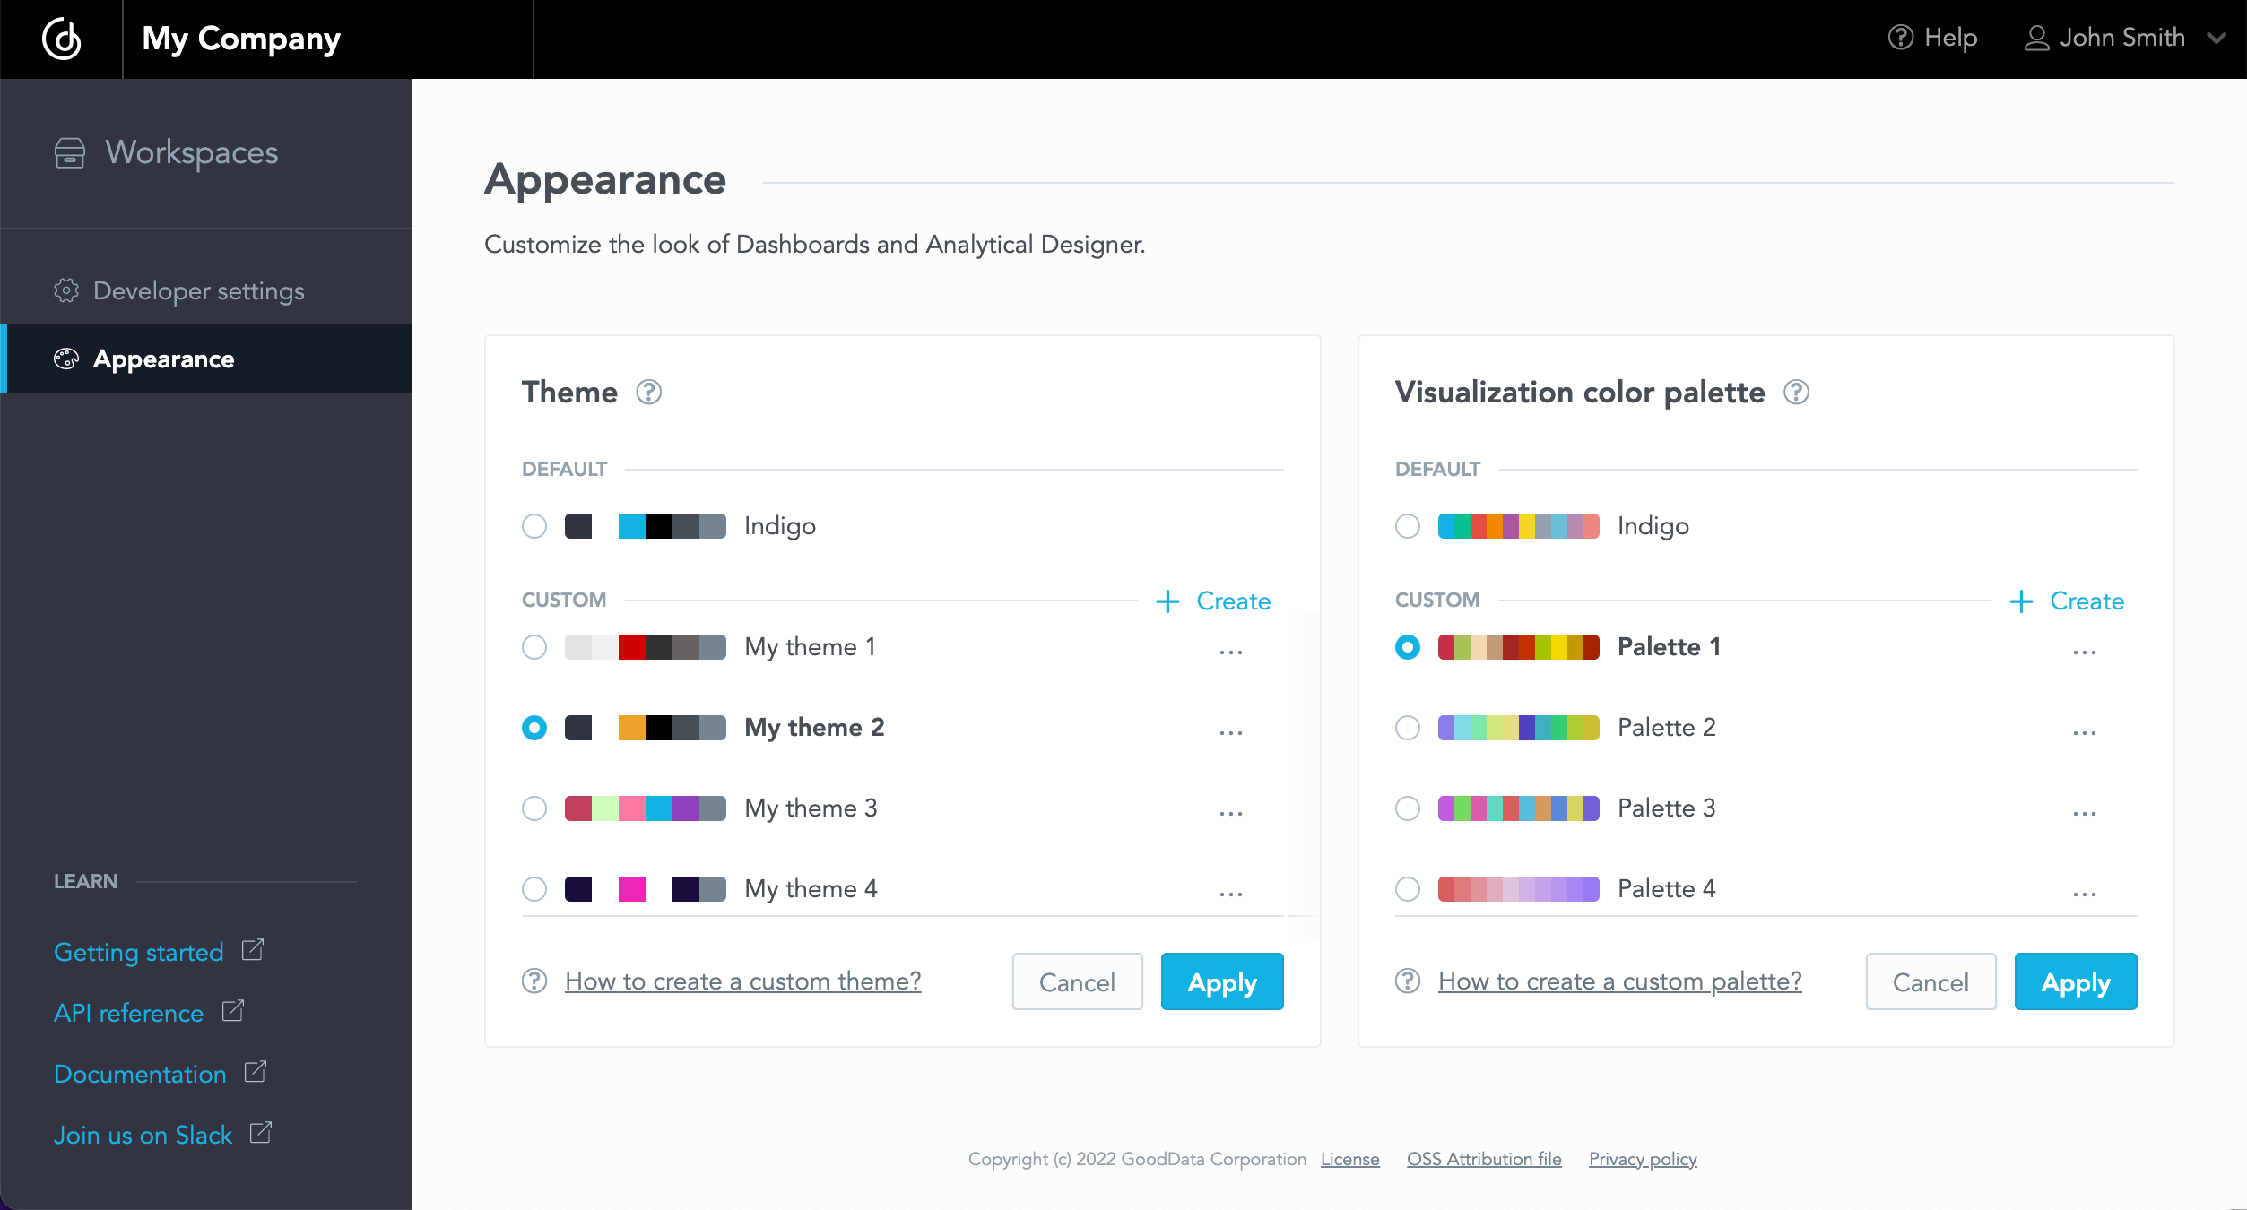Select the My theme 2 radio button
Viewport: 2247px width, 1210px height.
click(534, 727)
